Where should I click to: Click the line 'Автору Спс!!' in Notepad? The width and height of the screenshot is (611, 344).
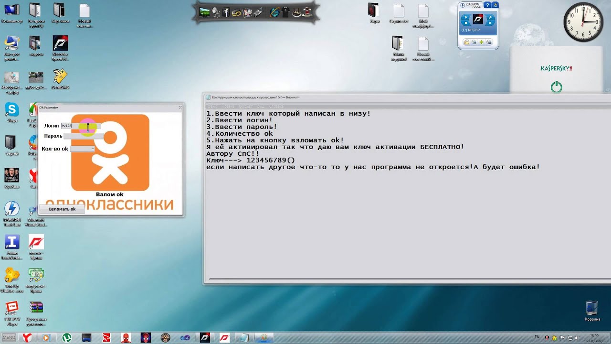pos(233,153)
